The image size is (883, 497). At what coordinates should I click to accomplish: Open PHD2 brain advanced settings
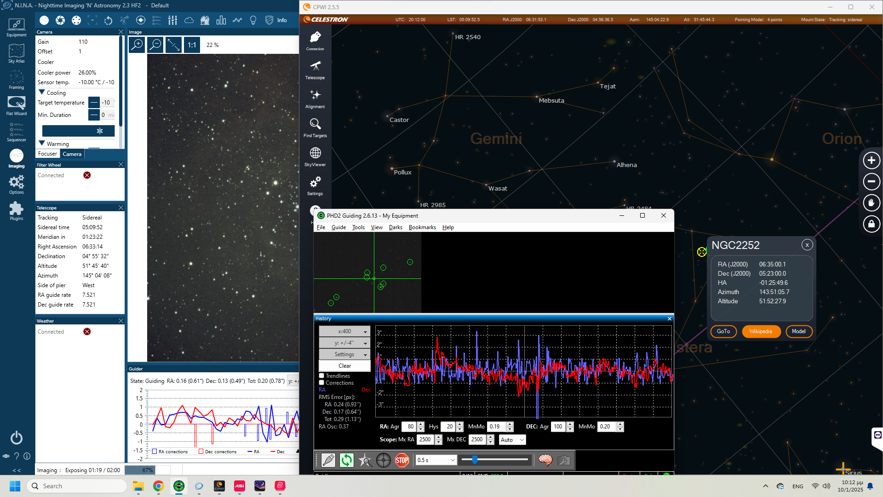(x=545, y=460)
